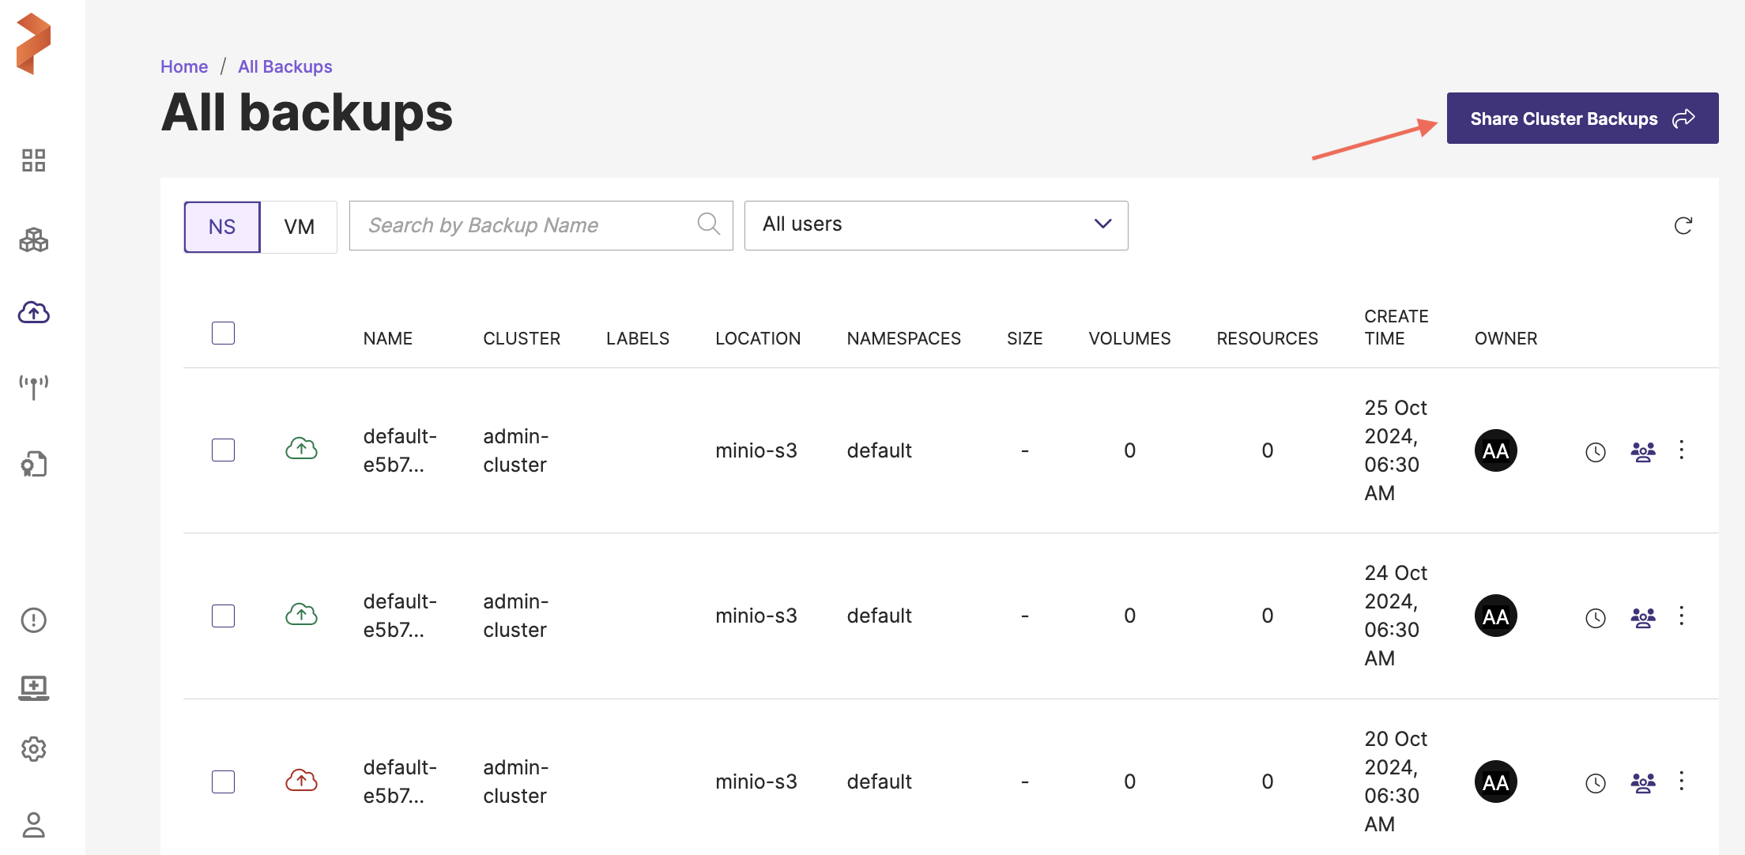The image size is (1745, 855).
Task: Open three-dot menu for 20 Oct backup
Action: click(x=1682, y=781)
